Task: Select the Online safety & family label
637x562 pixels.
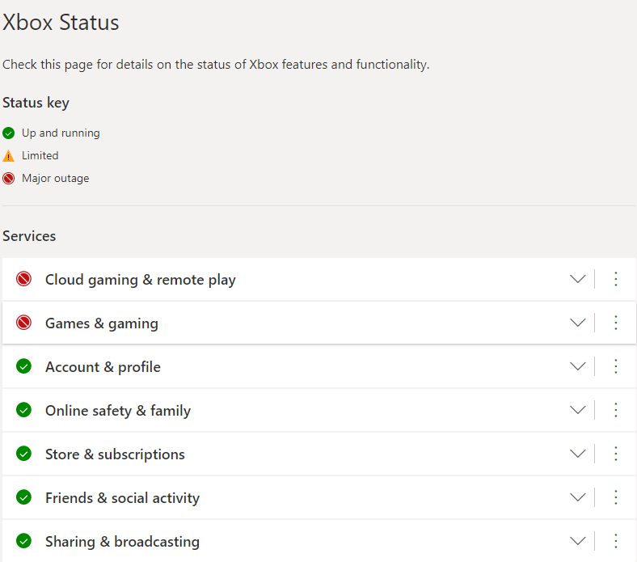Action: (118, 411)
